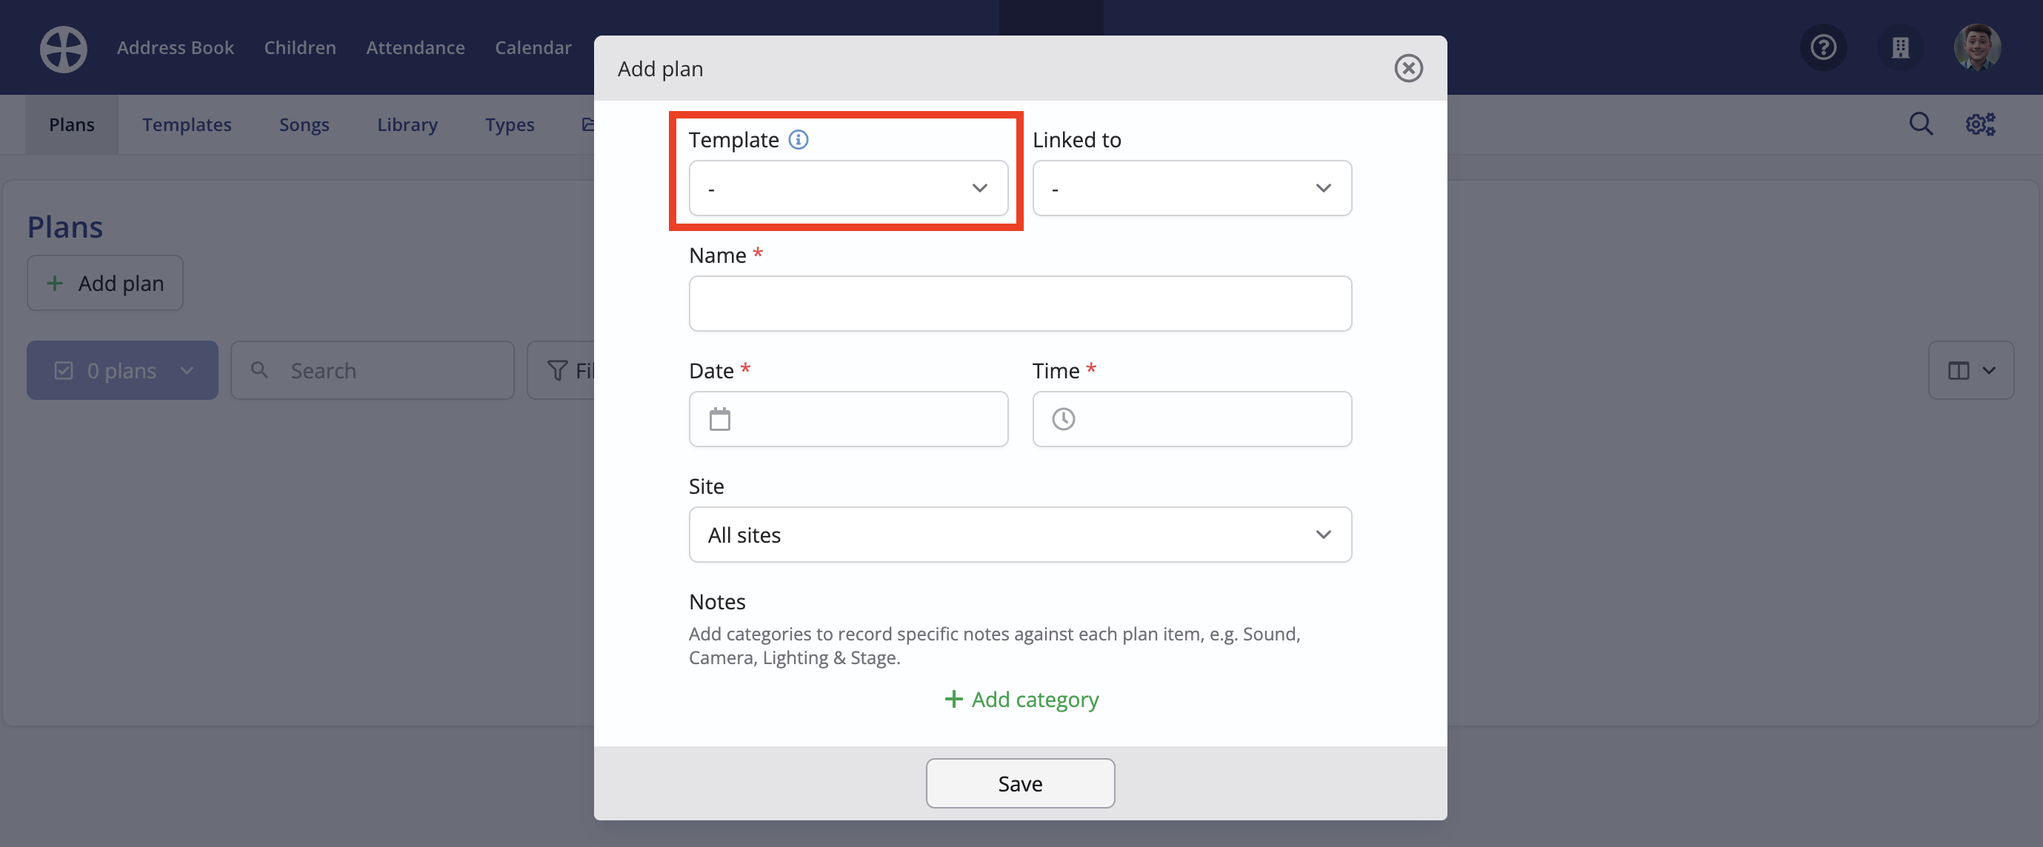Open the Calendar module
Image resolution: width=2043 pixels, height=847 pixels.
coord(533,47)
